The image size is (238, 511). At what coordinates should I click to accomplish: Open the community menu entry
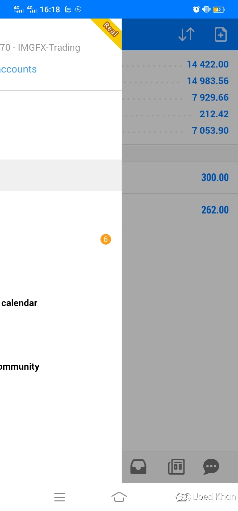pos(20,367)
